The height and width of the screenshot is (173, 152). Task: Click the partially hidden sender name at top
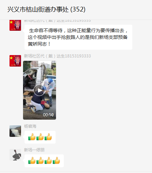(x=57, y=21)
